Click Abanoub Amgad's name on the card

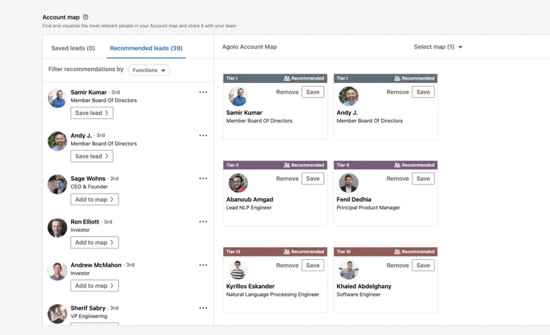[249, 199]
